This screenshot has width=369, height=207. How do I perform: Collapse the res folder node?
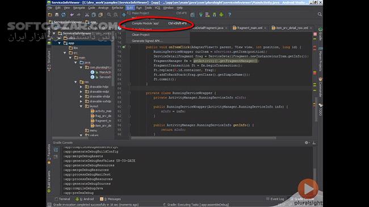(x=76, y=82)
